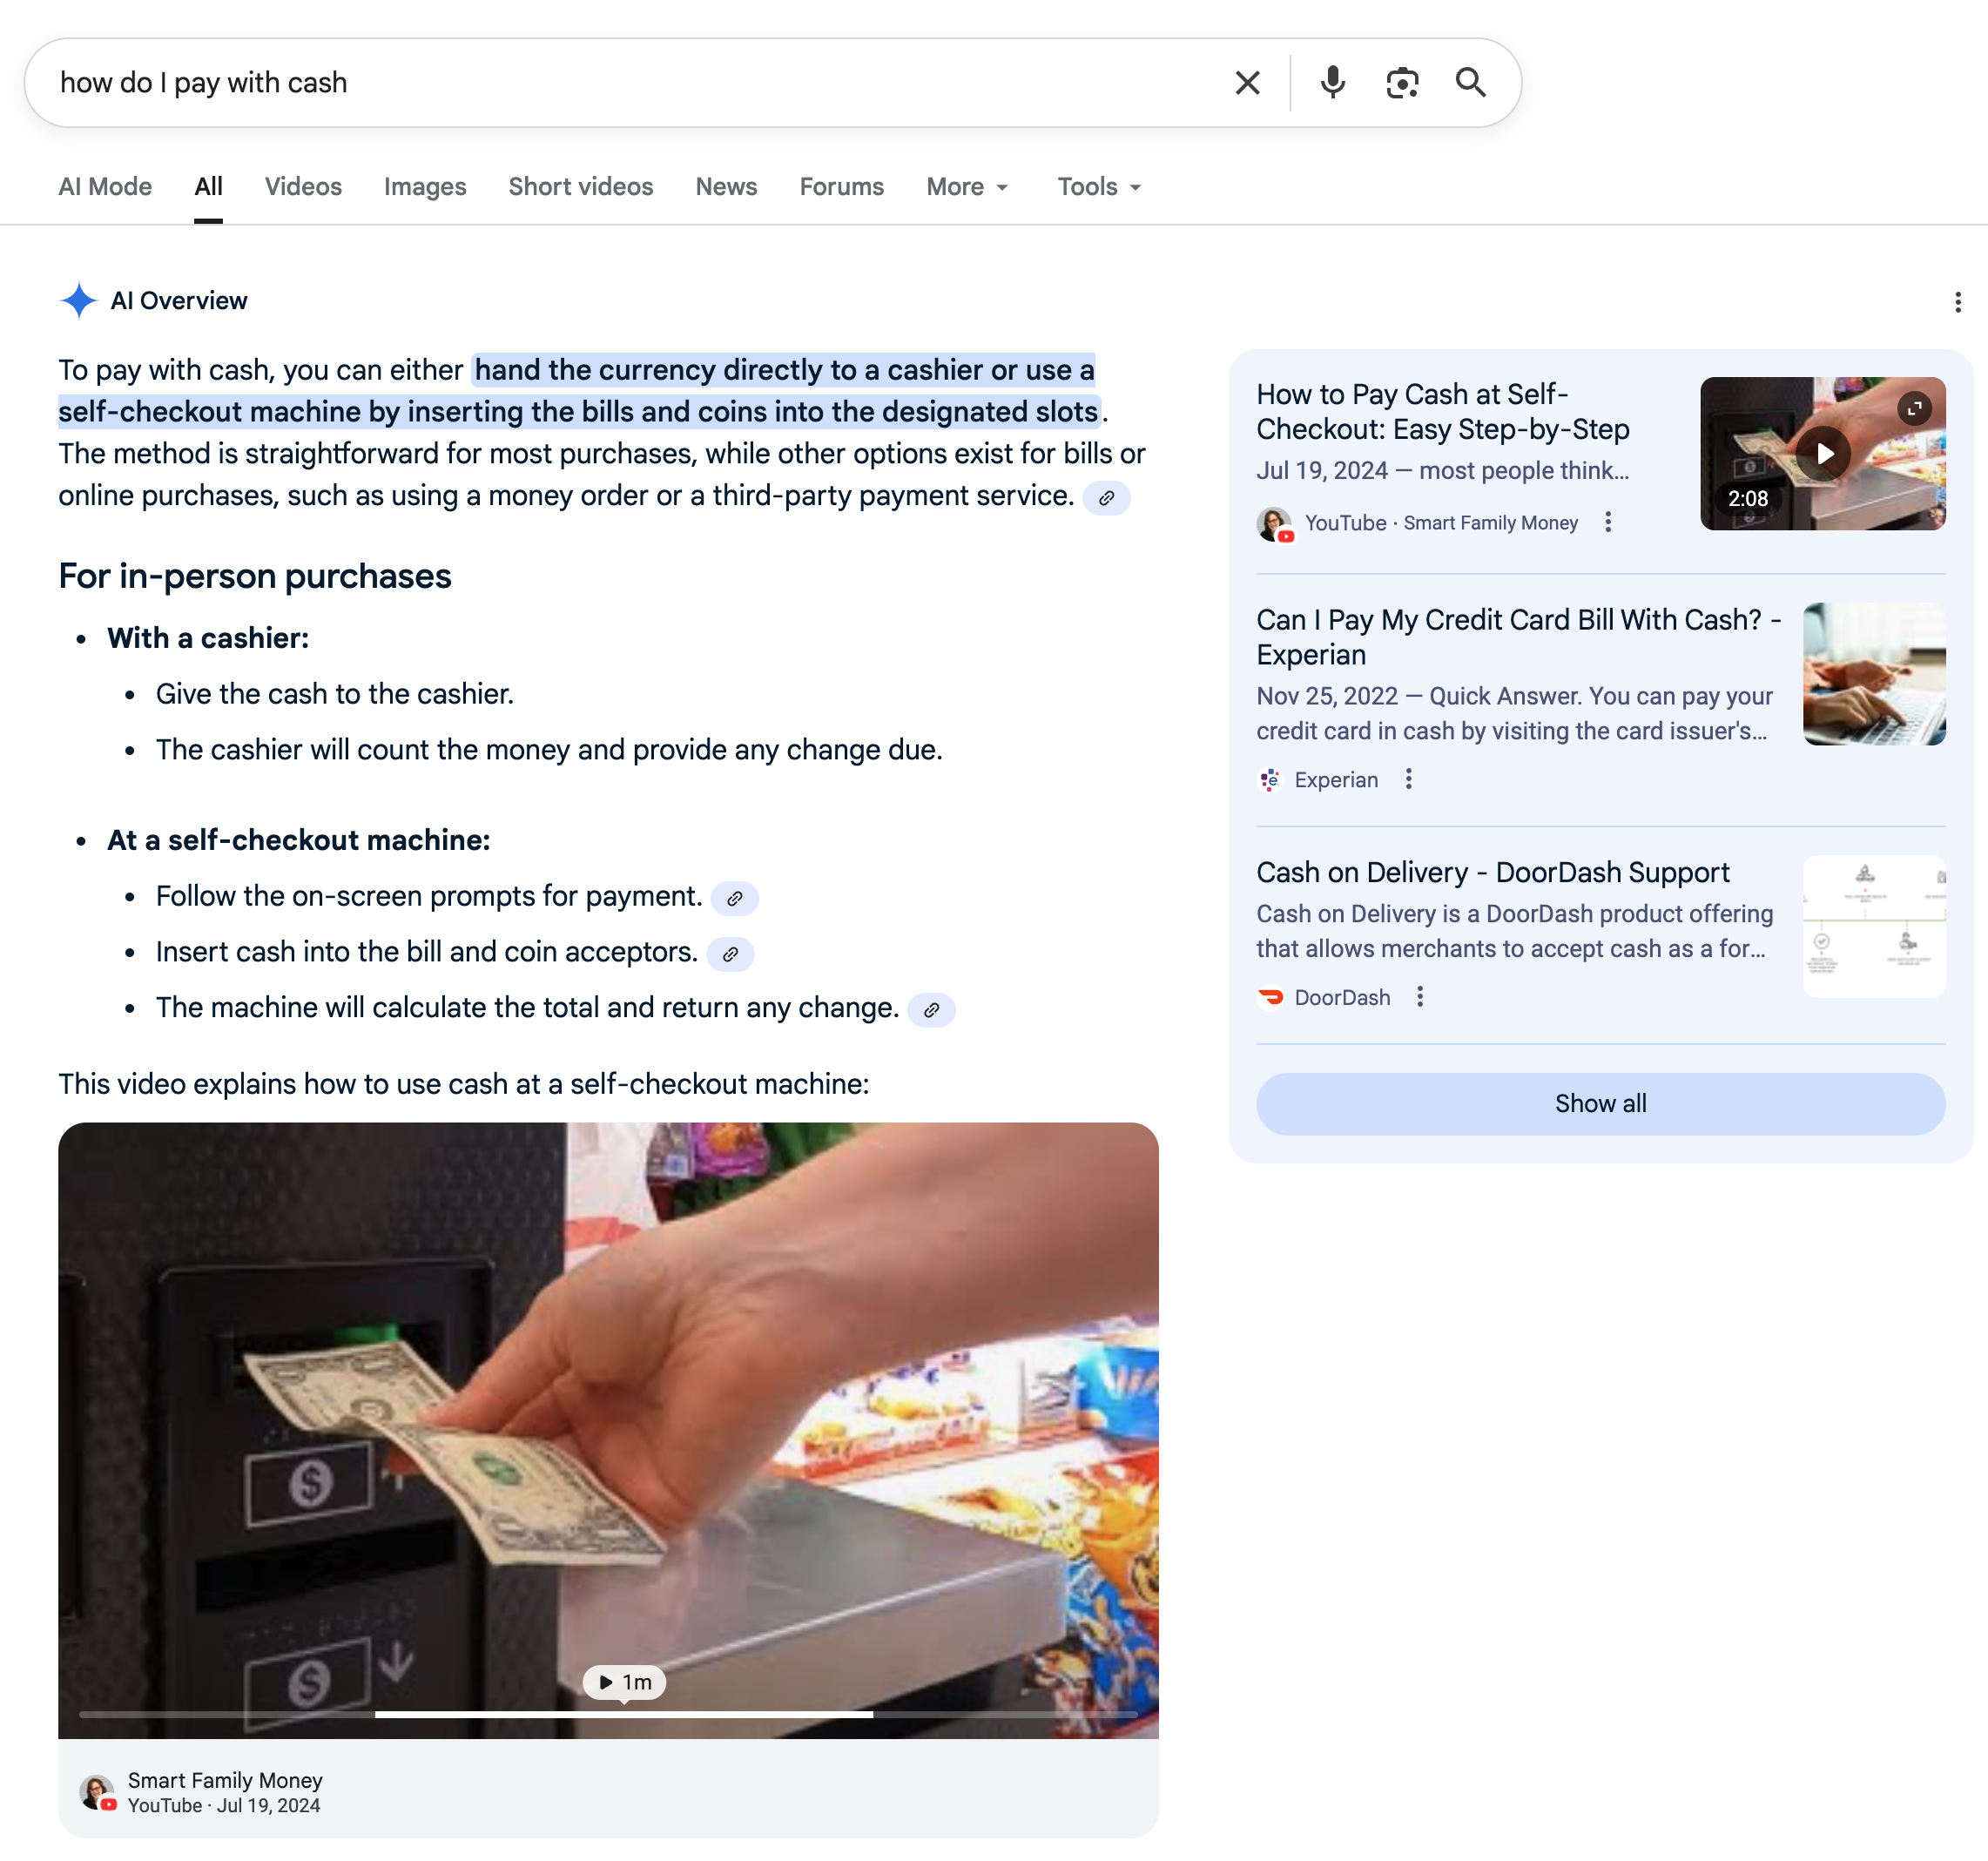Open AI Overview three-dot options menu
The width and height of the screenshot is (1988, 1861).
click(x=1957, y=302)
